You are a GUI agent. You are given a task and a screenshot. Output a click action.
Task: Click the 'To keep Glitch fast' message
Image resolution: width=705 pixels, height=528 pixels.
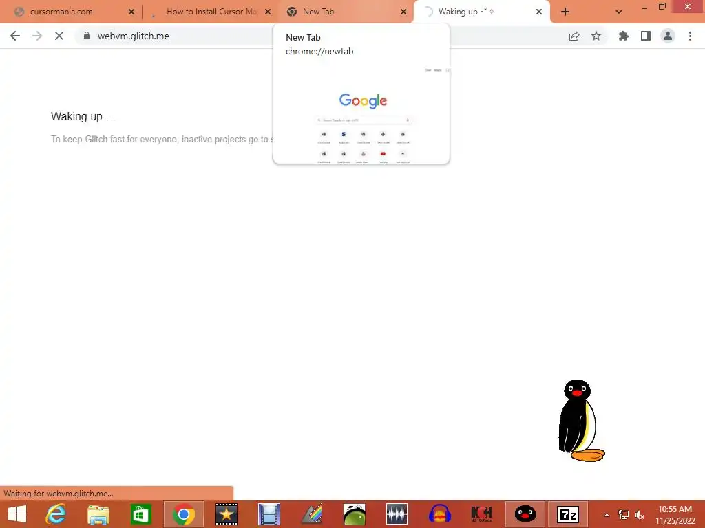click(x=162, y=139)
